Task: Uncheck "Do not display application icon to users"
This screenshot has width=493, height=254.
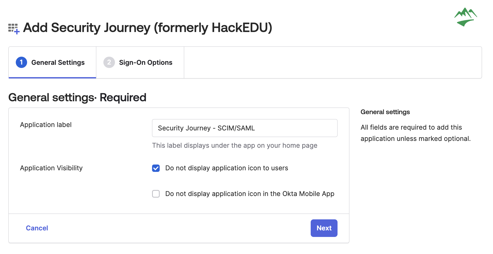Action: pos(156,168)
